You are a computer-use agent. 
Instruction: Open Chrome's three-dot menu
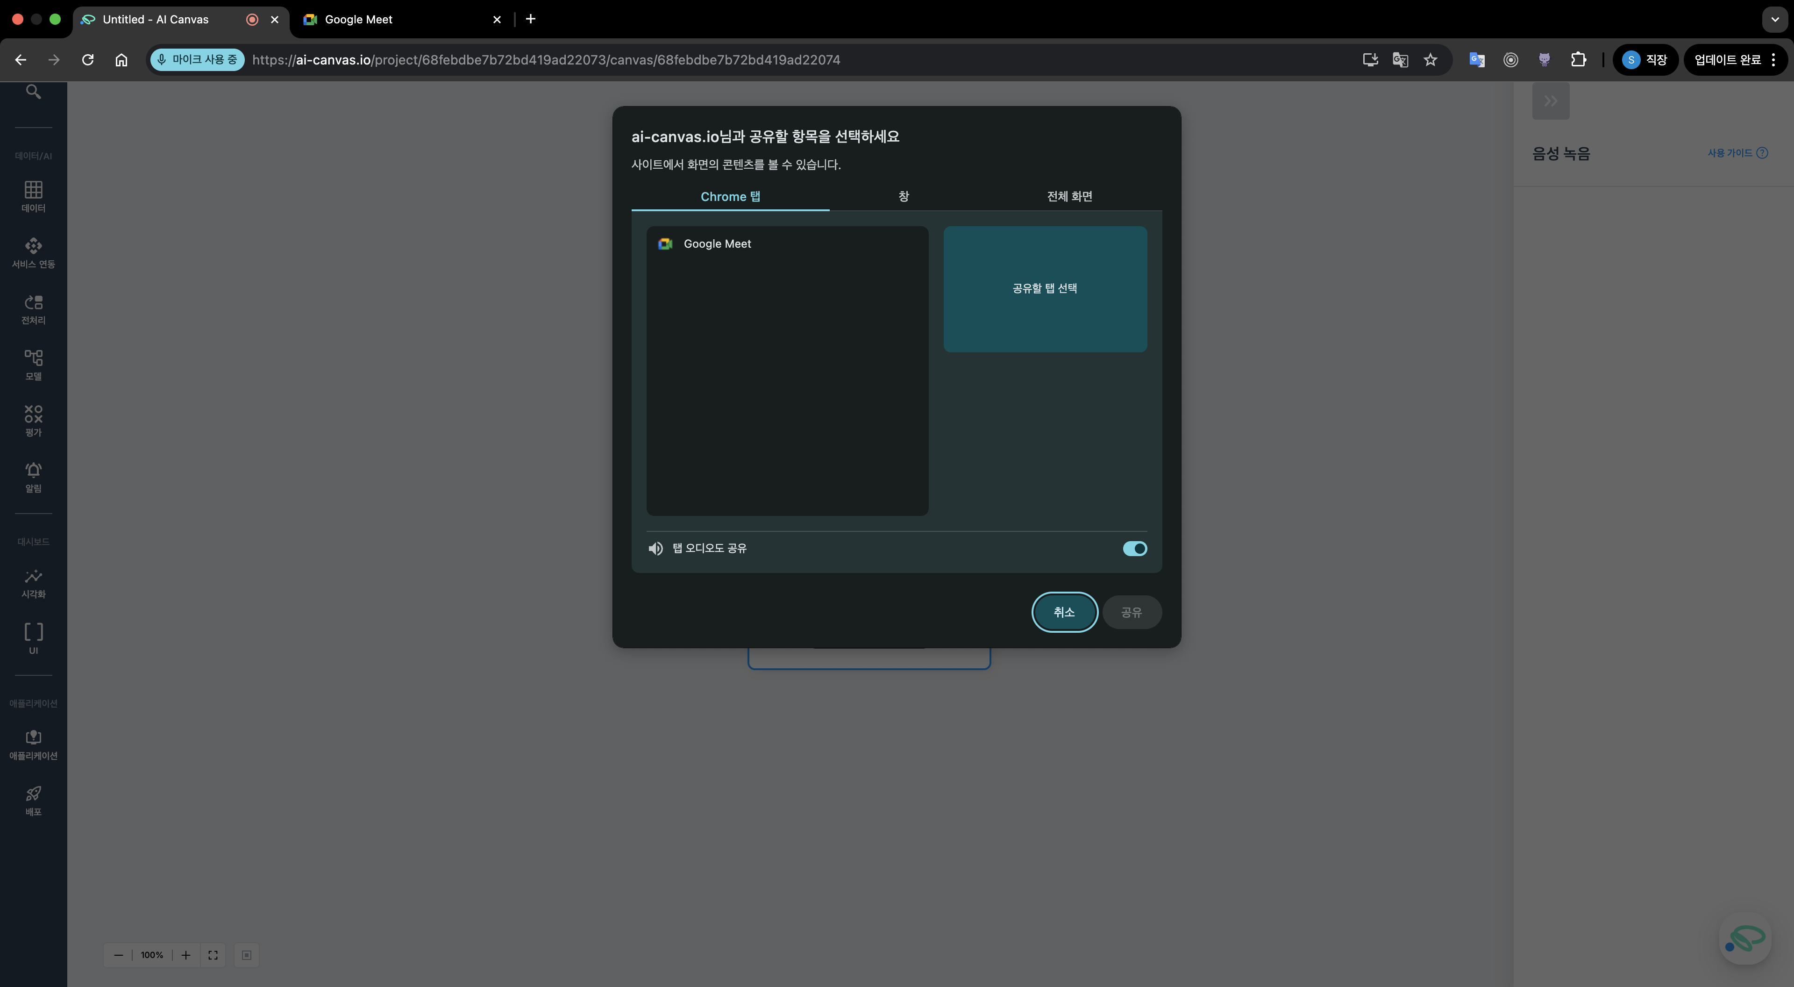point(1773,60)
